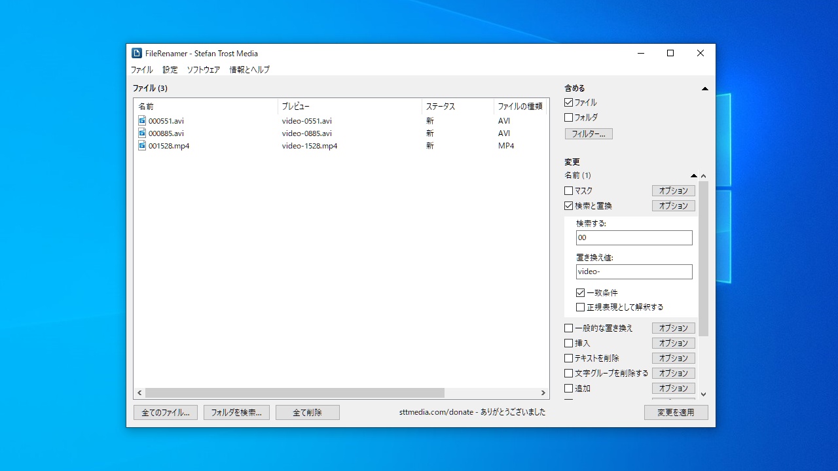This screenshot has width=838, height=471.
Task: Click the 全て削除 button
Action: [308, 413]
